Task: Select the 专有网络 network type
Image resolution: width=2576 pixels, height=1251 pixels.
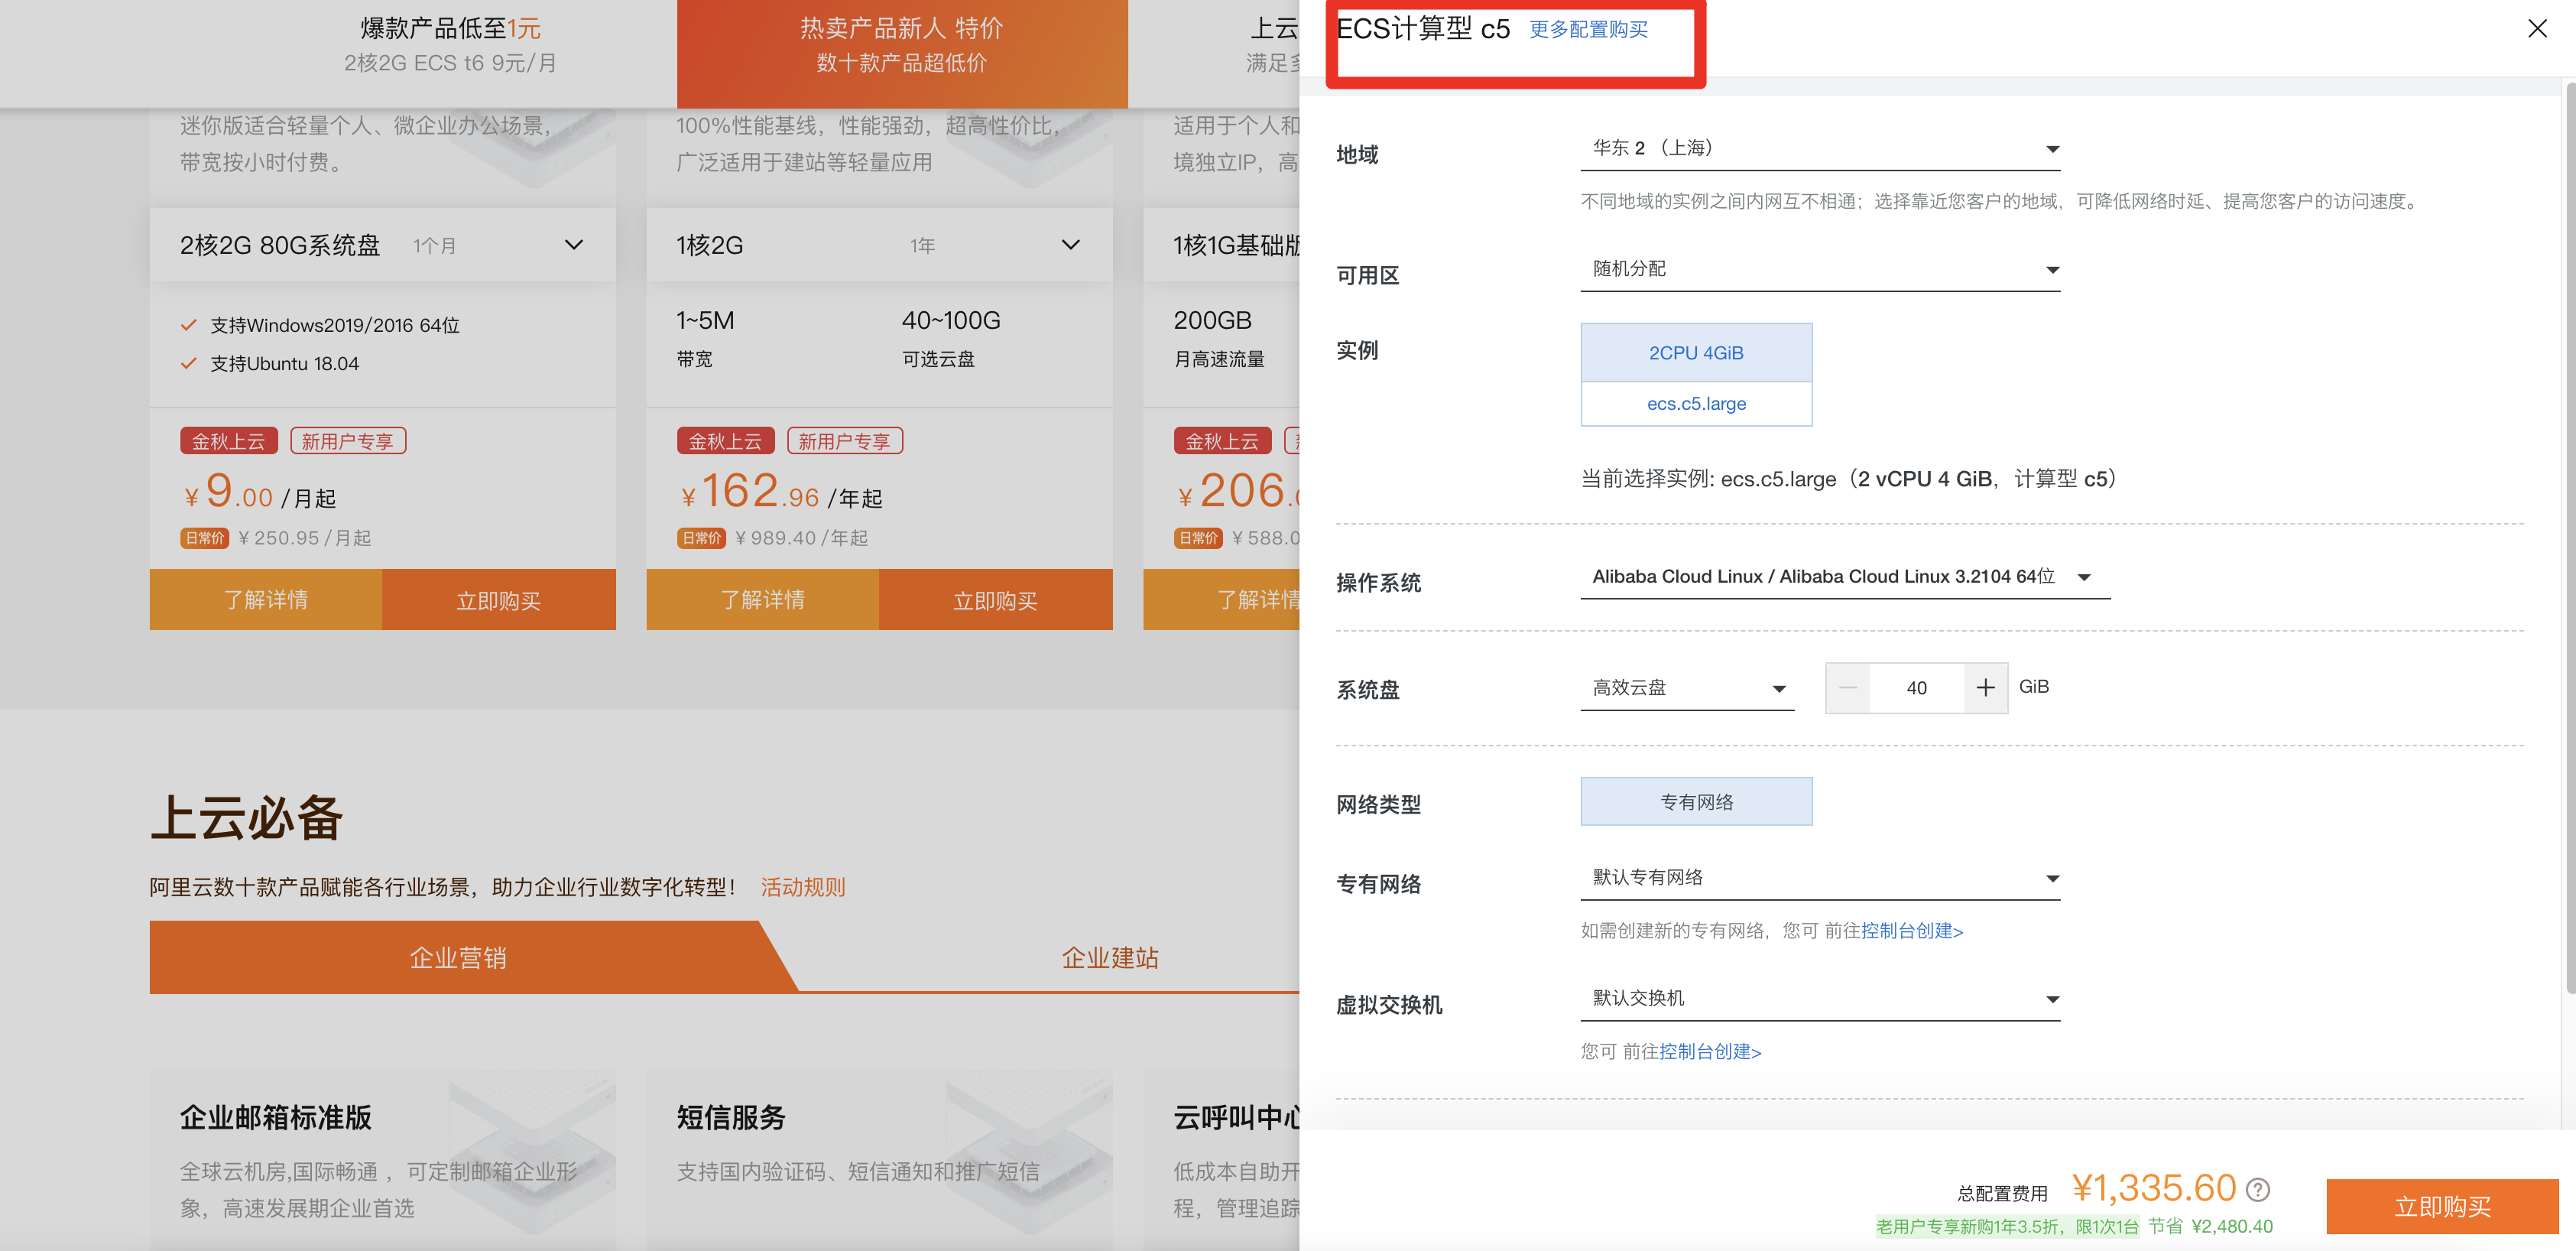Action: [x=1696, y=802]
